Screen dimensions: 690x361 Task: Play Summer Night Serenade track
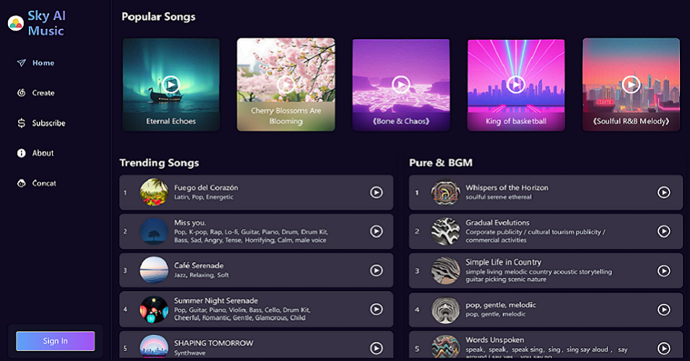pyautogui.click(x=376, y=309)
